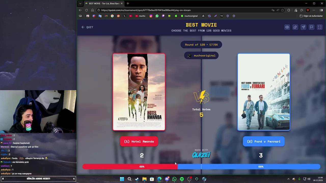
Task: Open the X (Twitter) bookmark
Action: click(x=125, y=16)
